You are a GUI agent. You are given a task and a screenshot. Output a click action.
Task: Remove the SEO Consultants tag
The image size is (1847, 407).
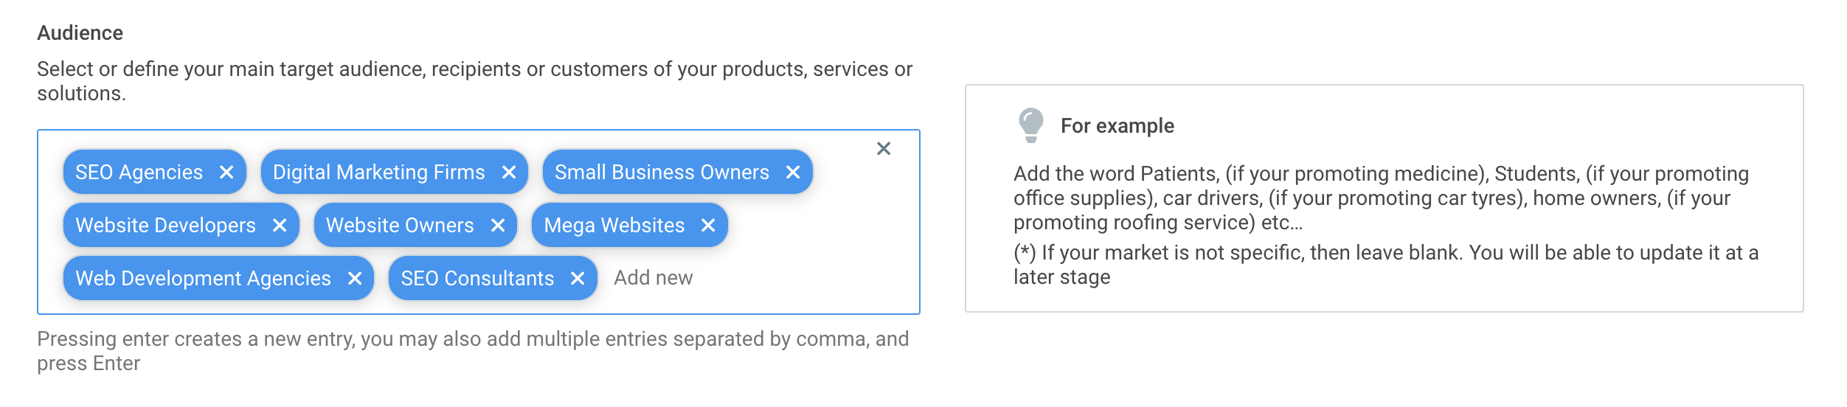click(x=578, y=279)
